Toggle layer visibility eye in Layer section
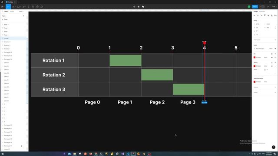 pos(275,49)
